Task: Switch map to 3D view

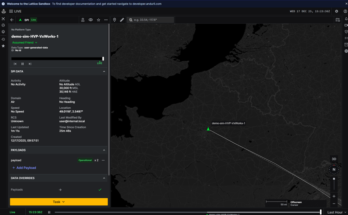Action: [334, 159]
